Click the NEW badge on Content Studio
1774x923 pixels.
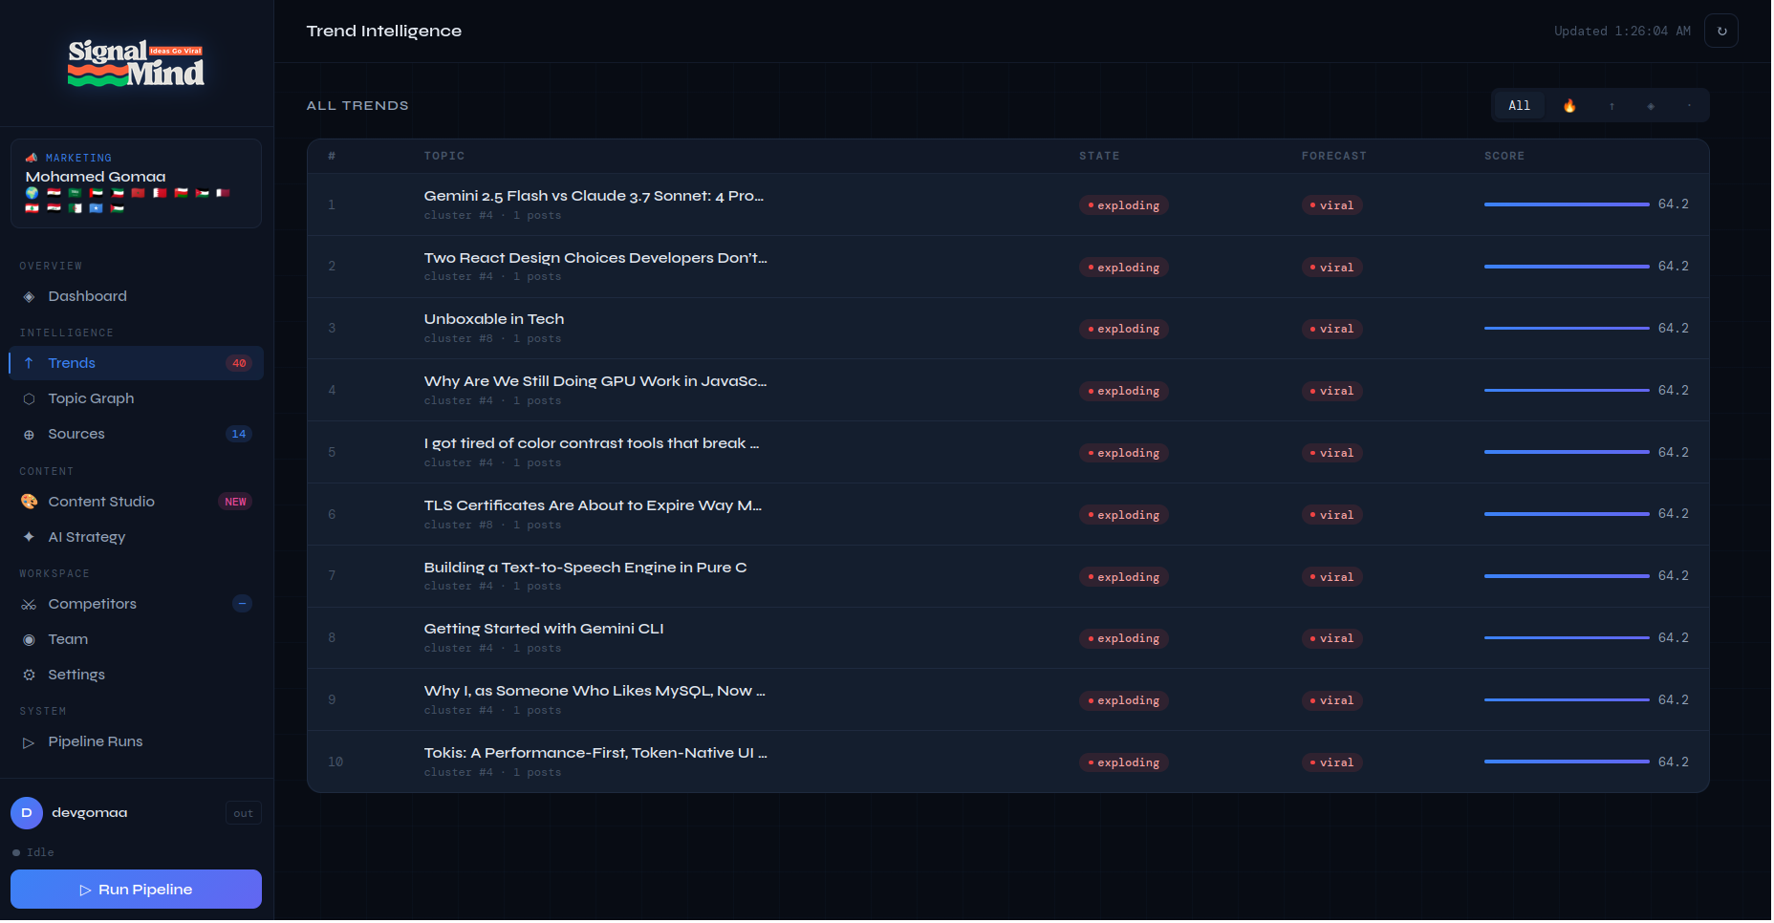point(235,503)
